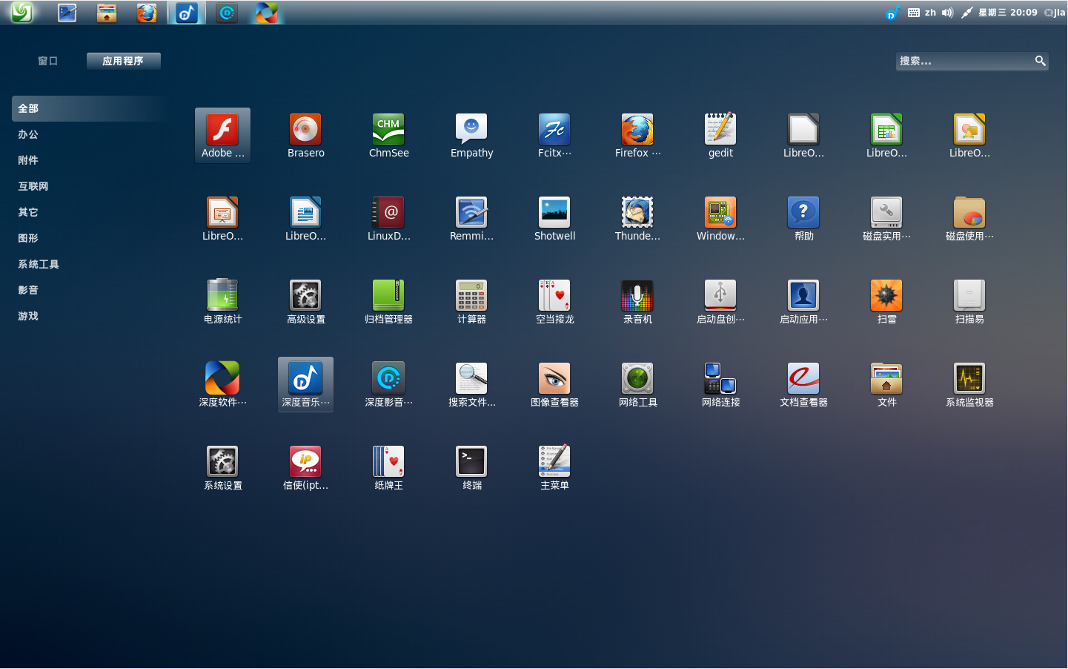The width and height of the screenshot is (1068, 669).
Task: Launch 终端 terminal application
Action: [x=471, y=467]
